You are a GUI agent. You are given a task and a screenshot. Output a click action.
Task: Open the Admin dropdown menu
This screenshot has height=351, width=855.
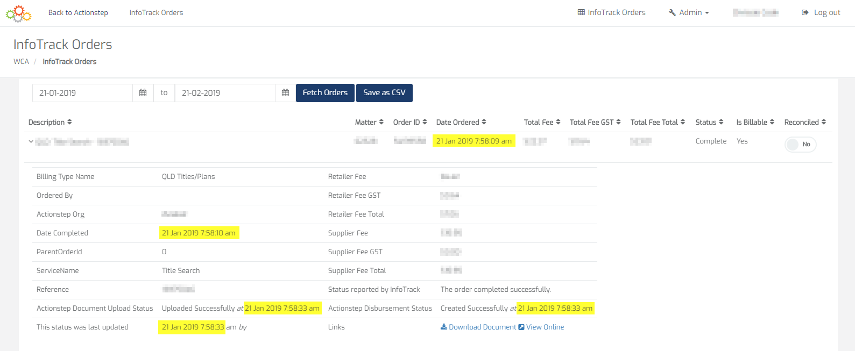(689, 12)
